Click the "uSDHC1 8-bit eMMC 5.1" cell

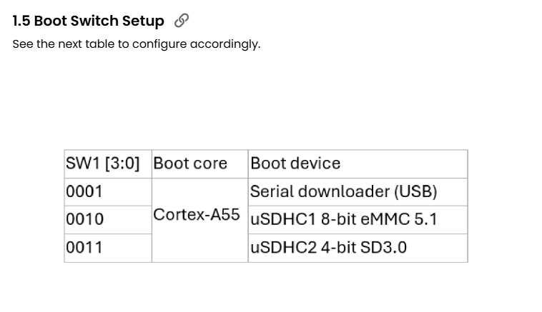(343, 219)
